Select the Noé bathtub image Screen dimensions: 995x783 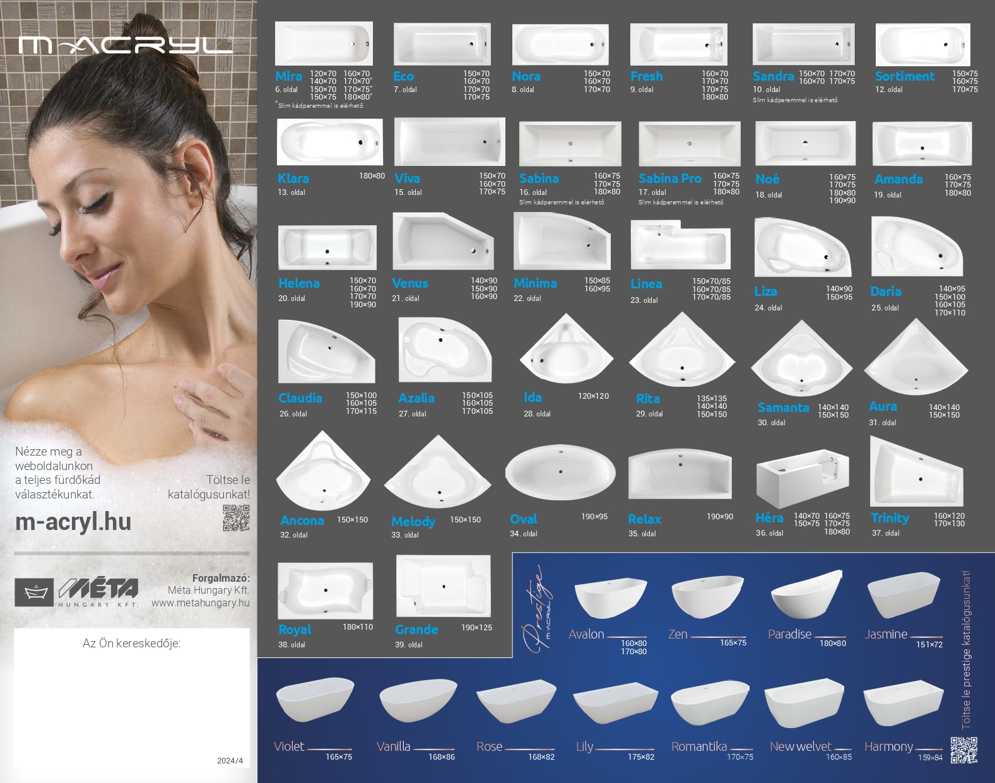pos(806,144)
